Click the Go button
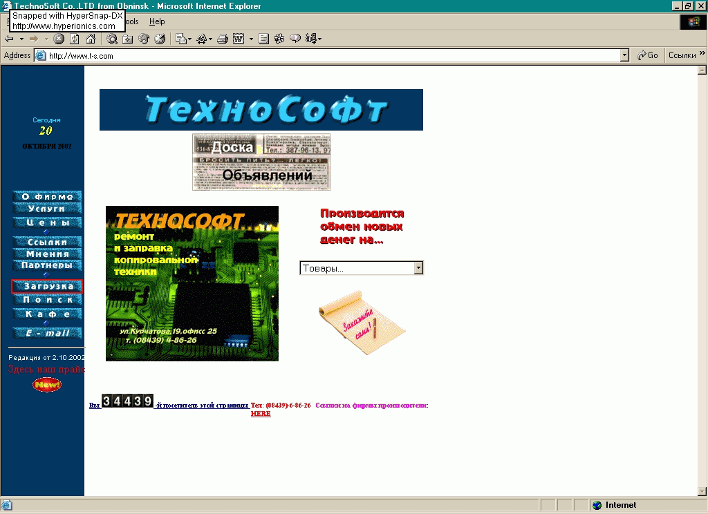 [x=647, y=55]
